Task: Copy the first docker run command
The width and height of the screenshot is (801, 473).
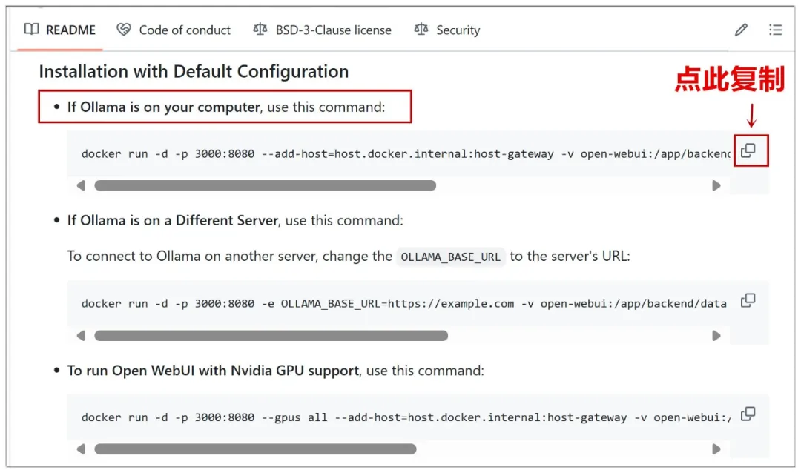Action: pos(748,150)
